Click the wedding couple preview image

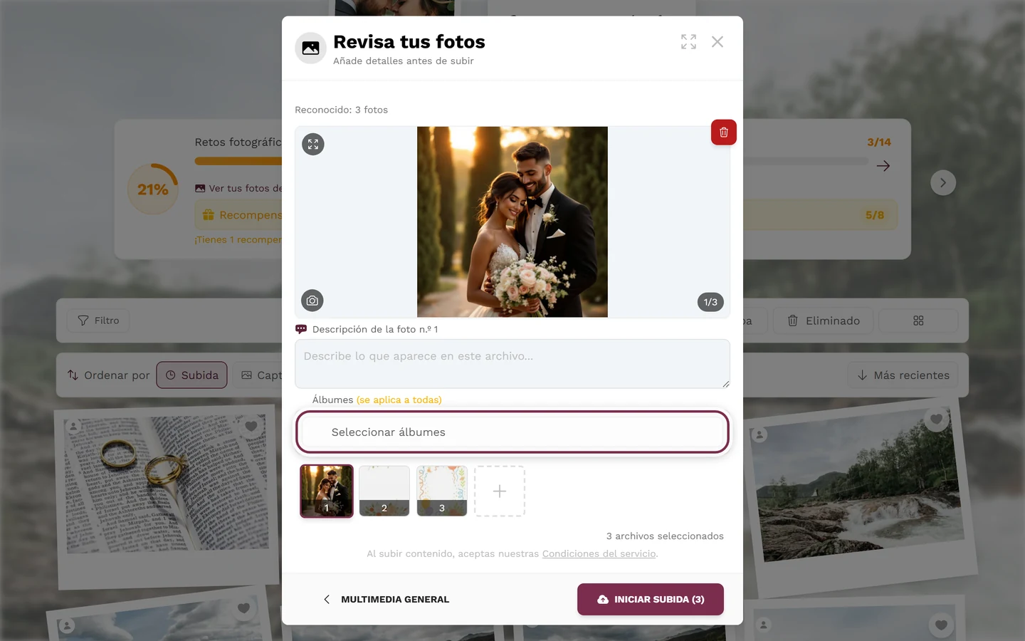512,222
